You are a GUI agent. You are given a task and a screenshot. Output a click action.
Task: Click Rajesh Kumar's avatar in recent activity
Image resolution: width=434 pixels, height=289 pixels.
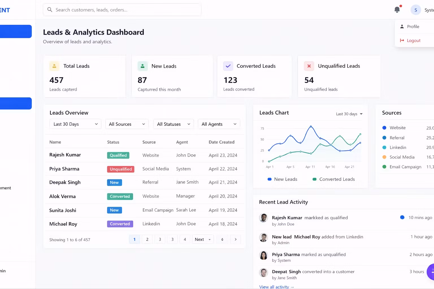263,218
